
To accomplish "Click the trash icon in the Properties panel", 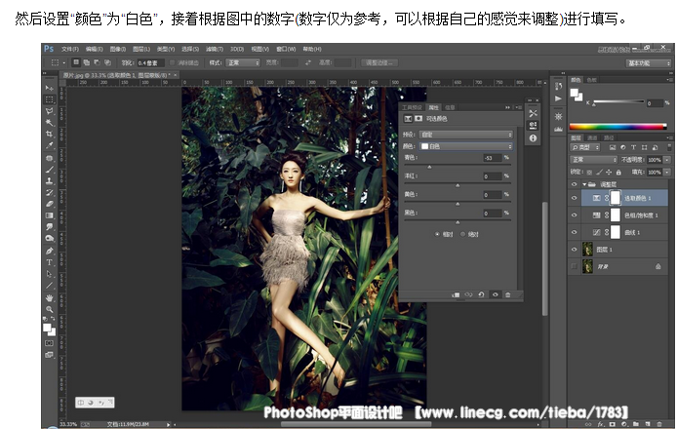I will coord(507,294).
